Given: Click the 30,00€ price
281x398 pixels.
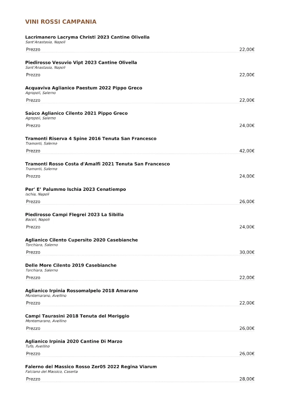Looking at the screenshot, I should pos(247,252).
